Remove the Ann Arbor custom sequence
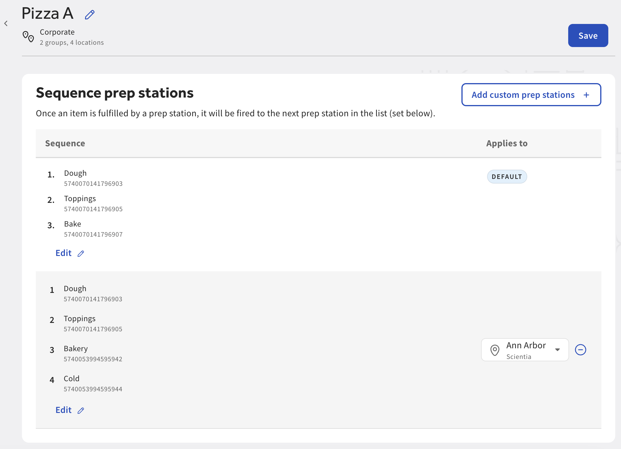621x449 pixels. coord(580,350)
